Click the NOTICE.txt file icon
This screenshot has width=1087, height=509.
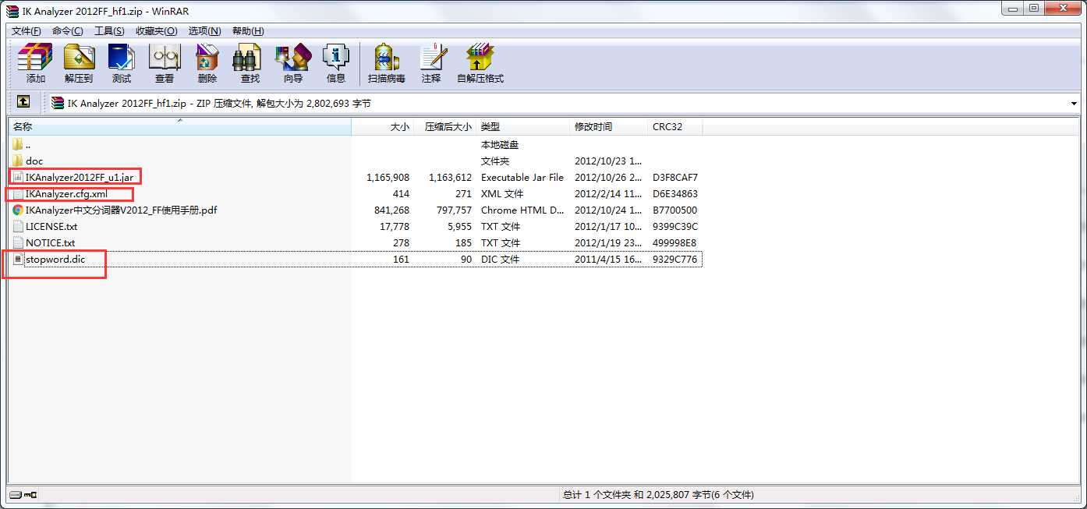point(18,243)
